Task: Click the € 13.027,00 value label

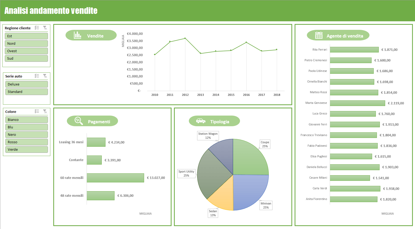Action: [x=156, y=178]
